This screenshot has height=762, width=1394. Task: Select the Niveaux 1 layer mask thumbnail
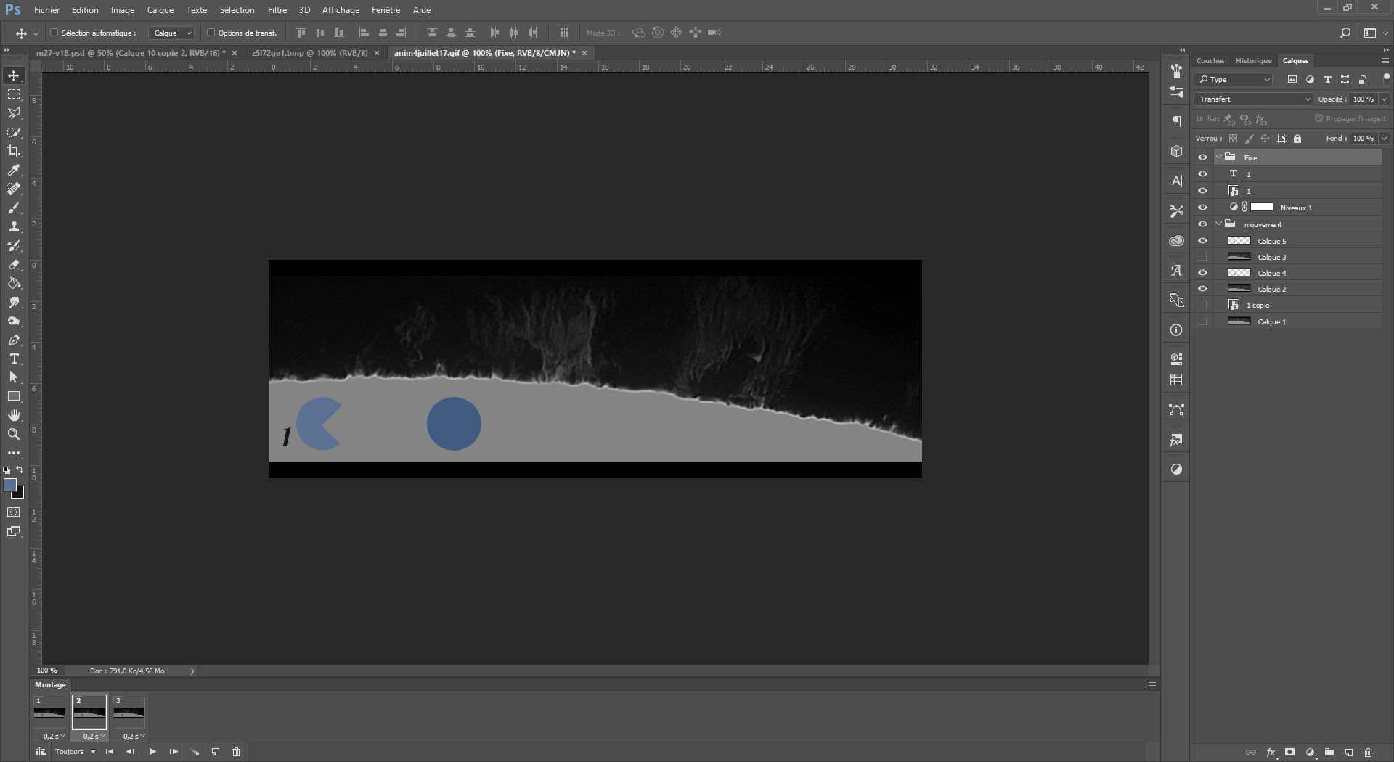(1262, 208)
